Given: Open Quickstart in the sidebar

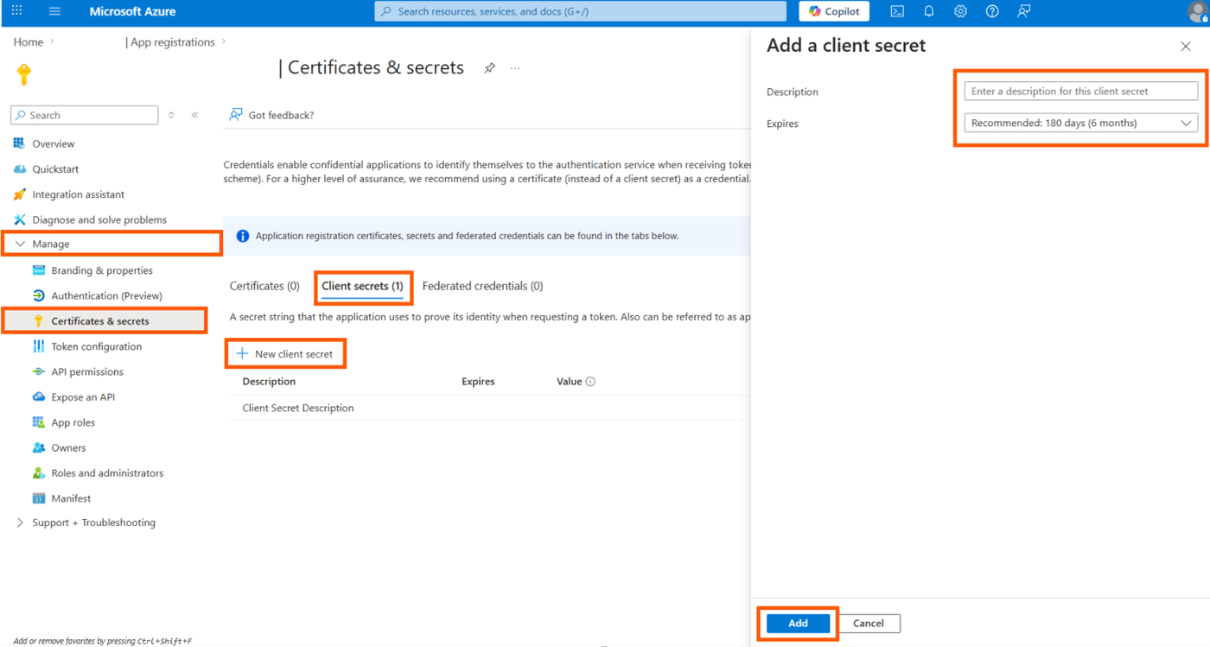Looking at the screenshot, I should coord(55,169).
